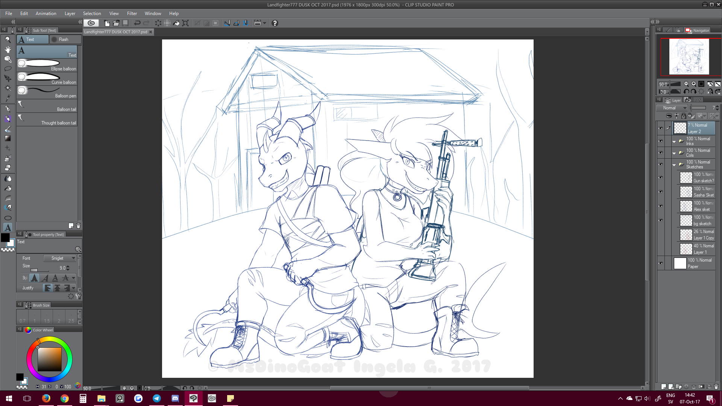Hide the Gun sketch? layer

tap(660, 177)
